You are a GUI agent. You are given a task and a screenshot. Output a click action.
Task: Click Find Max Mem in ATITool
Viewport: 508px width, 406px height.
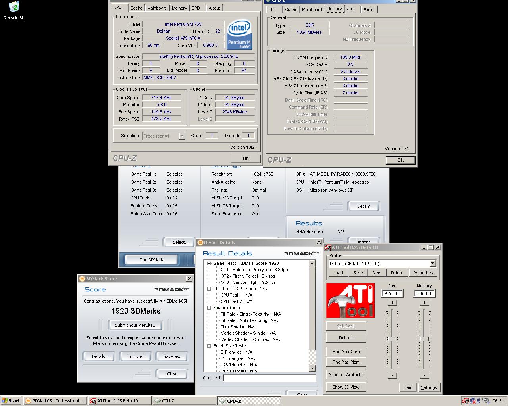click(x=346, y=362)
